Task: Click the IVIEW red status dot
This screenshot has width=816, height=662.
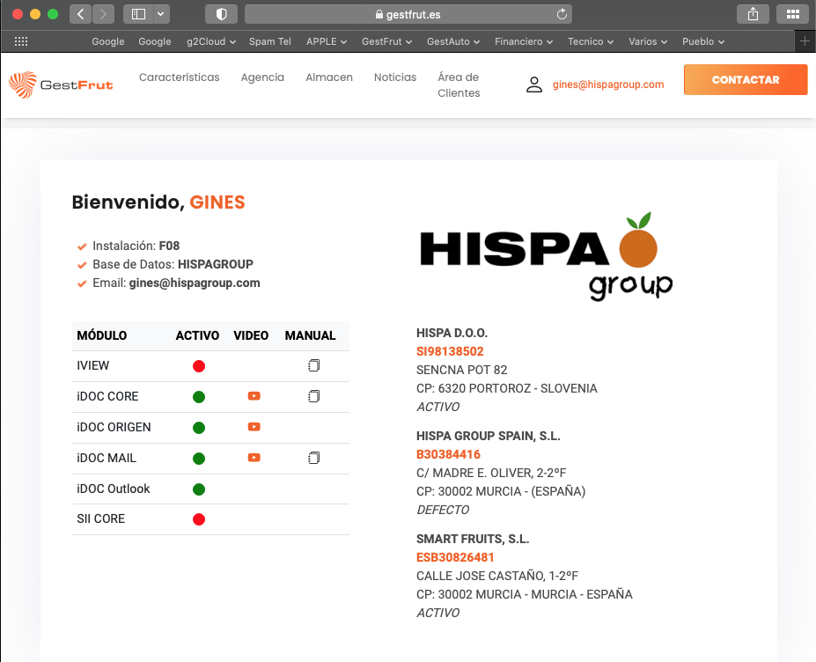Action: pos(199,366)
